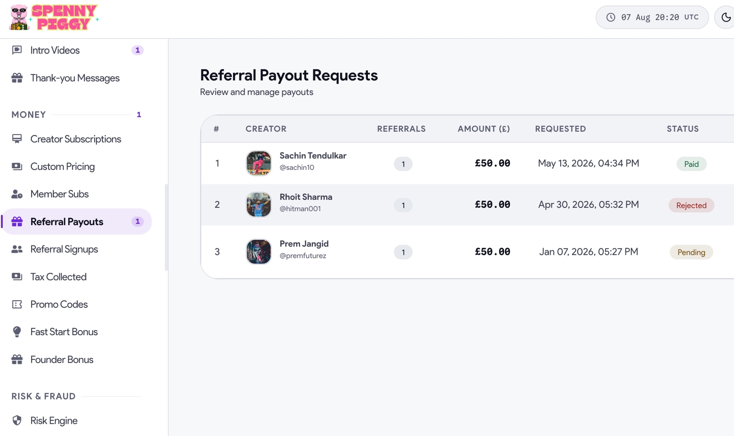The image size is (734, 436).
Task: Click the Paid status badge for Sachin Tendulkar
Action: 691,164
